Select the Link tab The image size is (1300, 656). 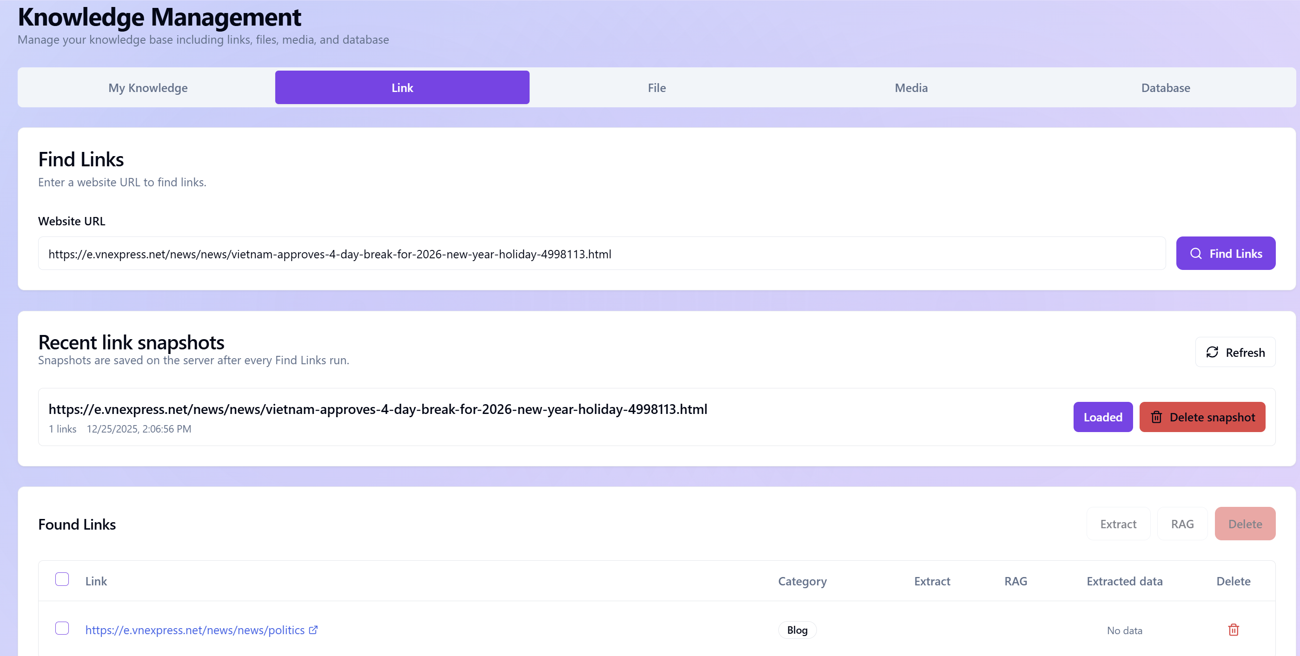pos(402,88)
